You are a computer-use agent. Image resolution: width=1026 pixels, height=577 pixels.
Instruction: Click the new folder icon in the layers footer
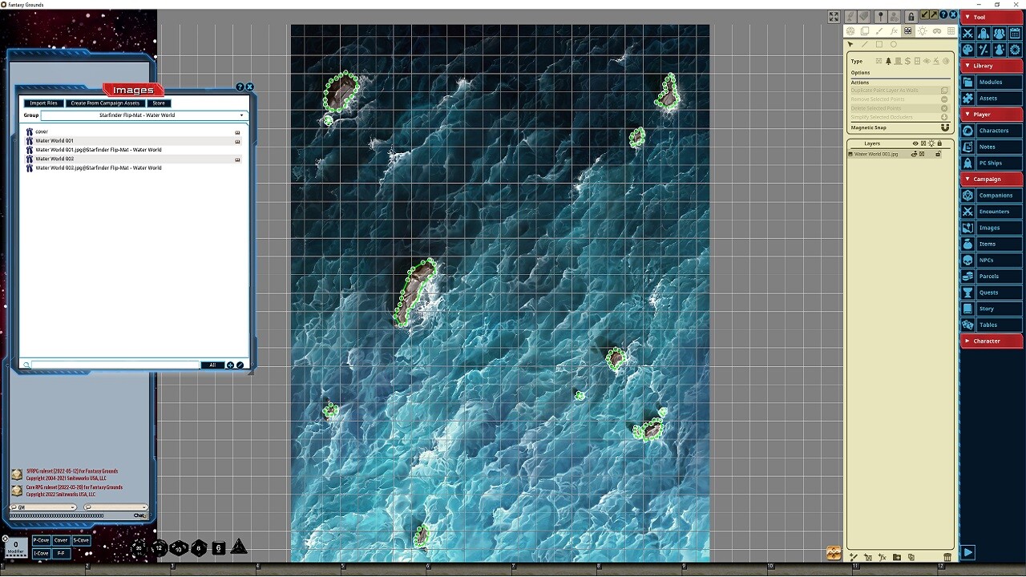point(897,557)
